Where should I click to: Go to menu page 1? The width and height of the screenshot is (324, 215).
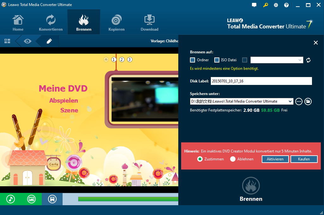pos(114,60)
